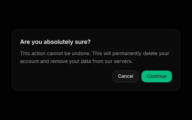Click the word 'remove' in the description

(x=59, y=61)
